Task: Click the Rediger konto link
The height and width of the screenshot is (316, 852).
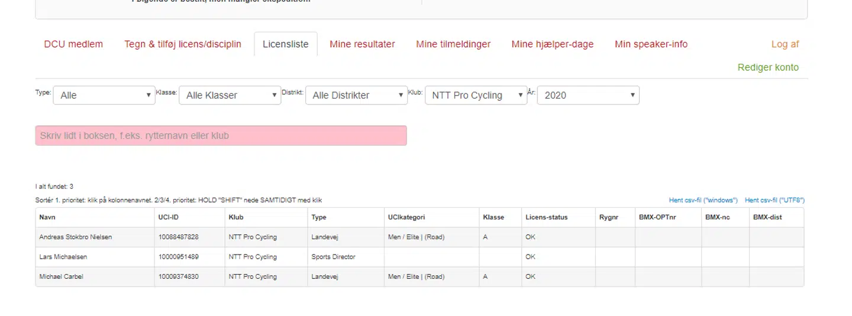Action: (768, 67)
